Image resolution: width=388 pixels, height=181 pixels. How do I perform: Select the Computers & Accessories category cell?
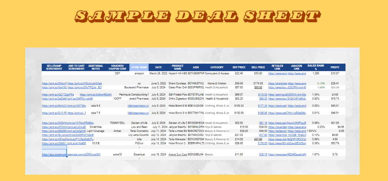[217, 73]
